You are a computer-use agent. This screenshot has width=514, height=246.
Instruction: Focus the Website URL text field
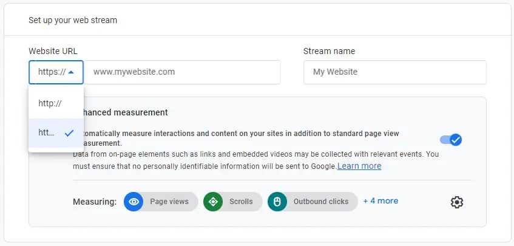tap(182, 72)
